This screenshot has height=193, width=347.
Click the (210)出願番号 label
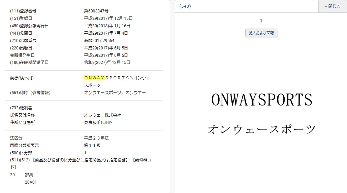23,40
